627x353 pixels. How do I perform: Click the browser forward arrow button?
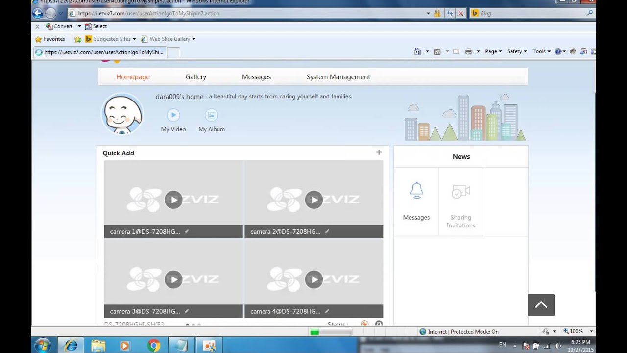(50, 13)
